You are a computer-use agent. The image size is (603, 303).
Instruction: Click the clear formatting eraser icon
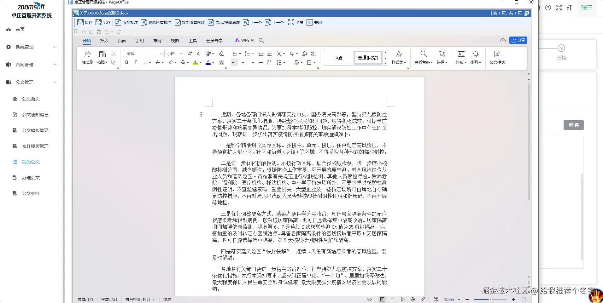click(x=221, y=54)
